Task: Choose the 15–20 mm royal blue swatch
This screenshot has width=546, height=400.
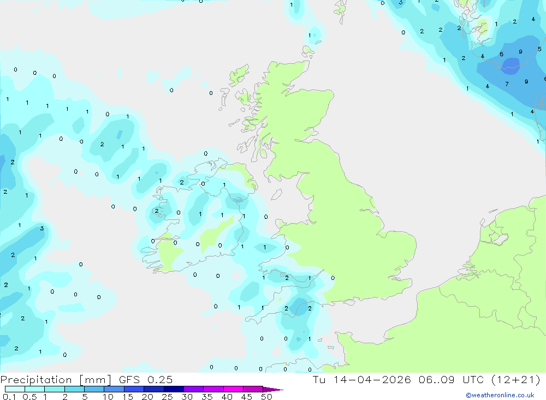Action: pyautogui.click(x=134, y=389)
